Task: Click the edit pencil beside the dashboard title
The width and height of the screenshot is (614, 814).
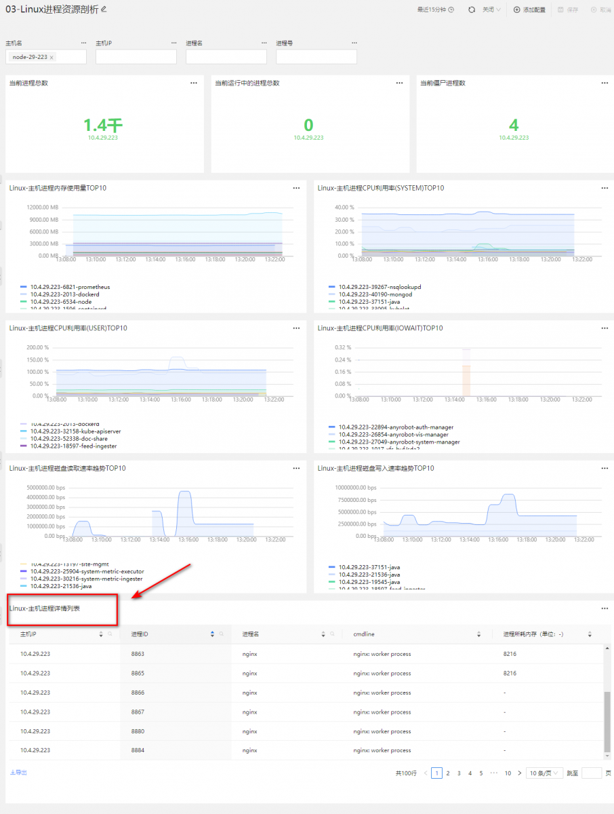Action: tap(104, 9)
